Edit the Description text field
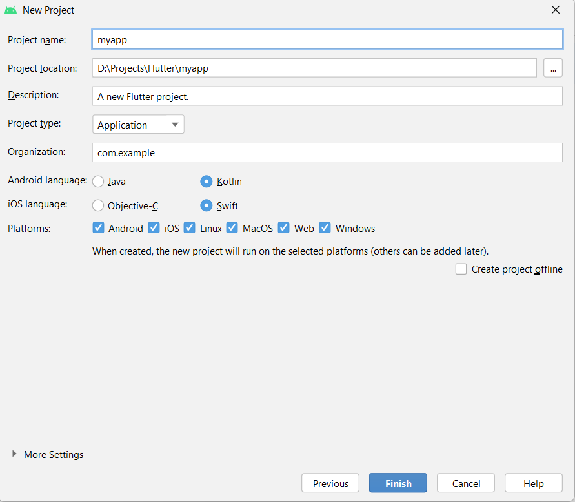The height and width of the screenshot is (502, 575). 327,96
